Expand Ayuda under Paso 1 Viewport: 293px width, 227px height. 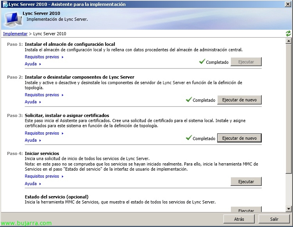[33, 64]
